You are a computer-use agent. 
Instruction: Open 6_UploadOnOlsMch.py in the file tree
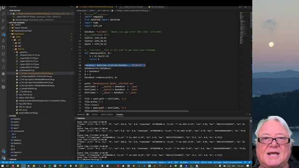click(x=28, y=89)
